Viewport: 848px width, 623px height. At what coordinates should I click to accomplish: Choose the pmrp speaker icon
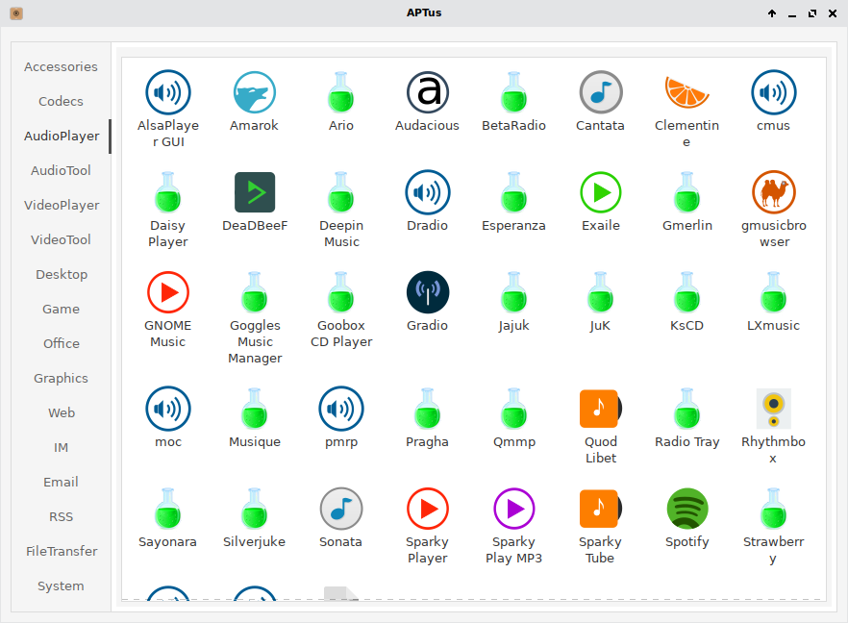(340, 409)
